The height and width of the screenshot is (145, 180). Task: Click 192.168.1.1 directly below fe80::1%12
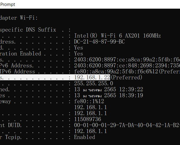point(91,107)
